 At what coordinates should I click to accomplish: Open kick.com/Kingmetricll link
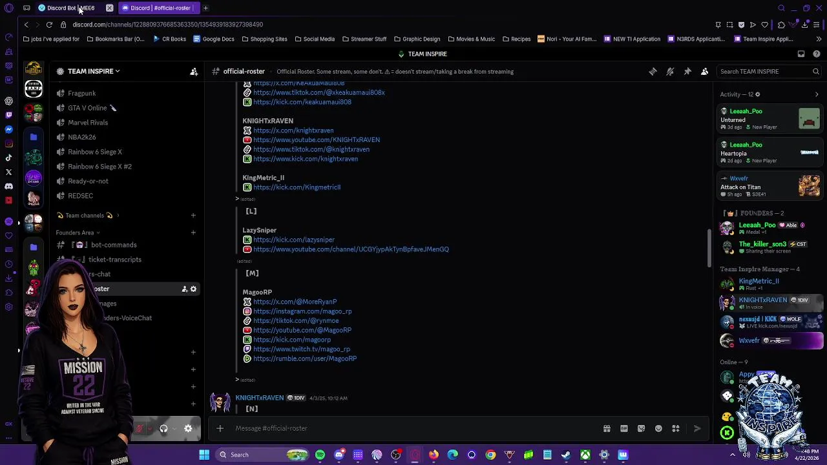point(297,187)
